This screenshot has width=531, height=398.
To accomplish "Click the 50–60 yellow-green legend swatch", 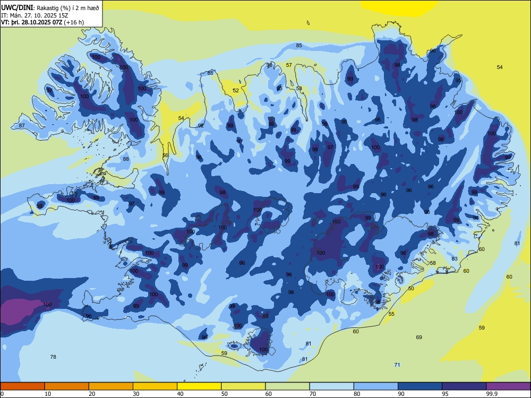I will point(243,386).
